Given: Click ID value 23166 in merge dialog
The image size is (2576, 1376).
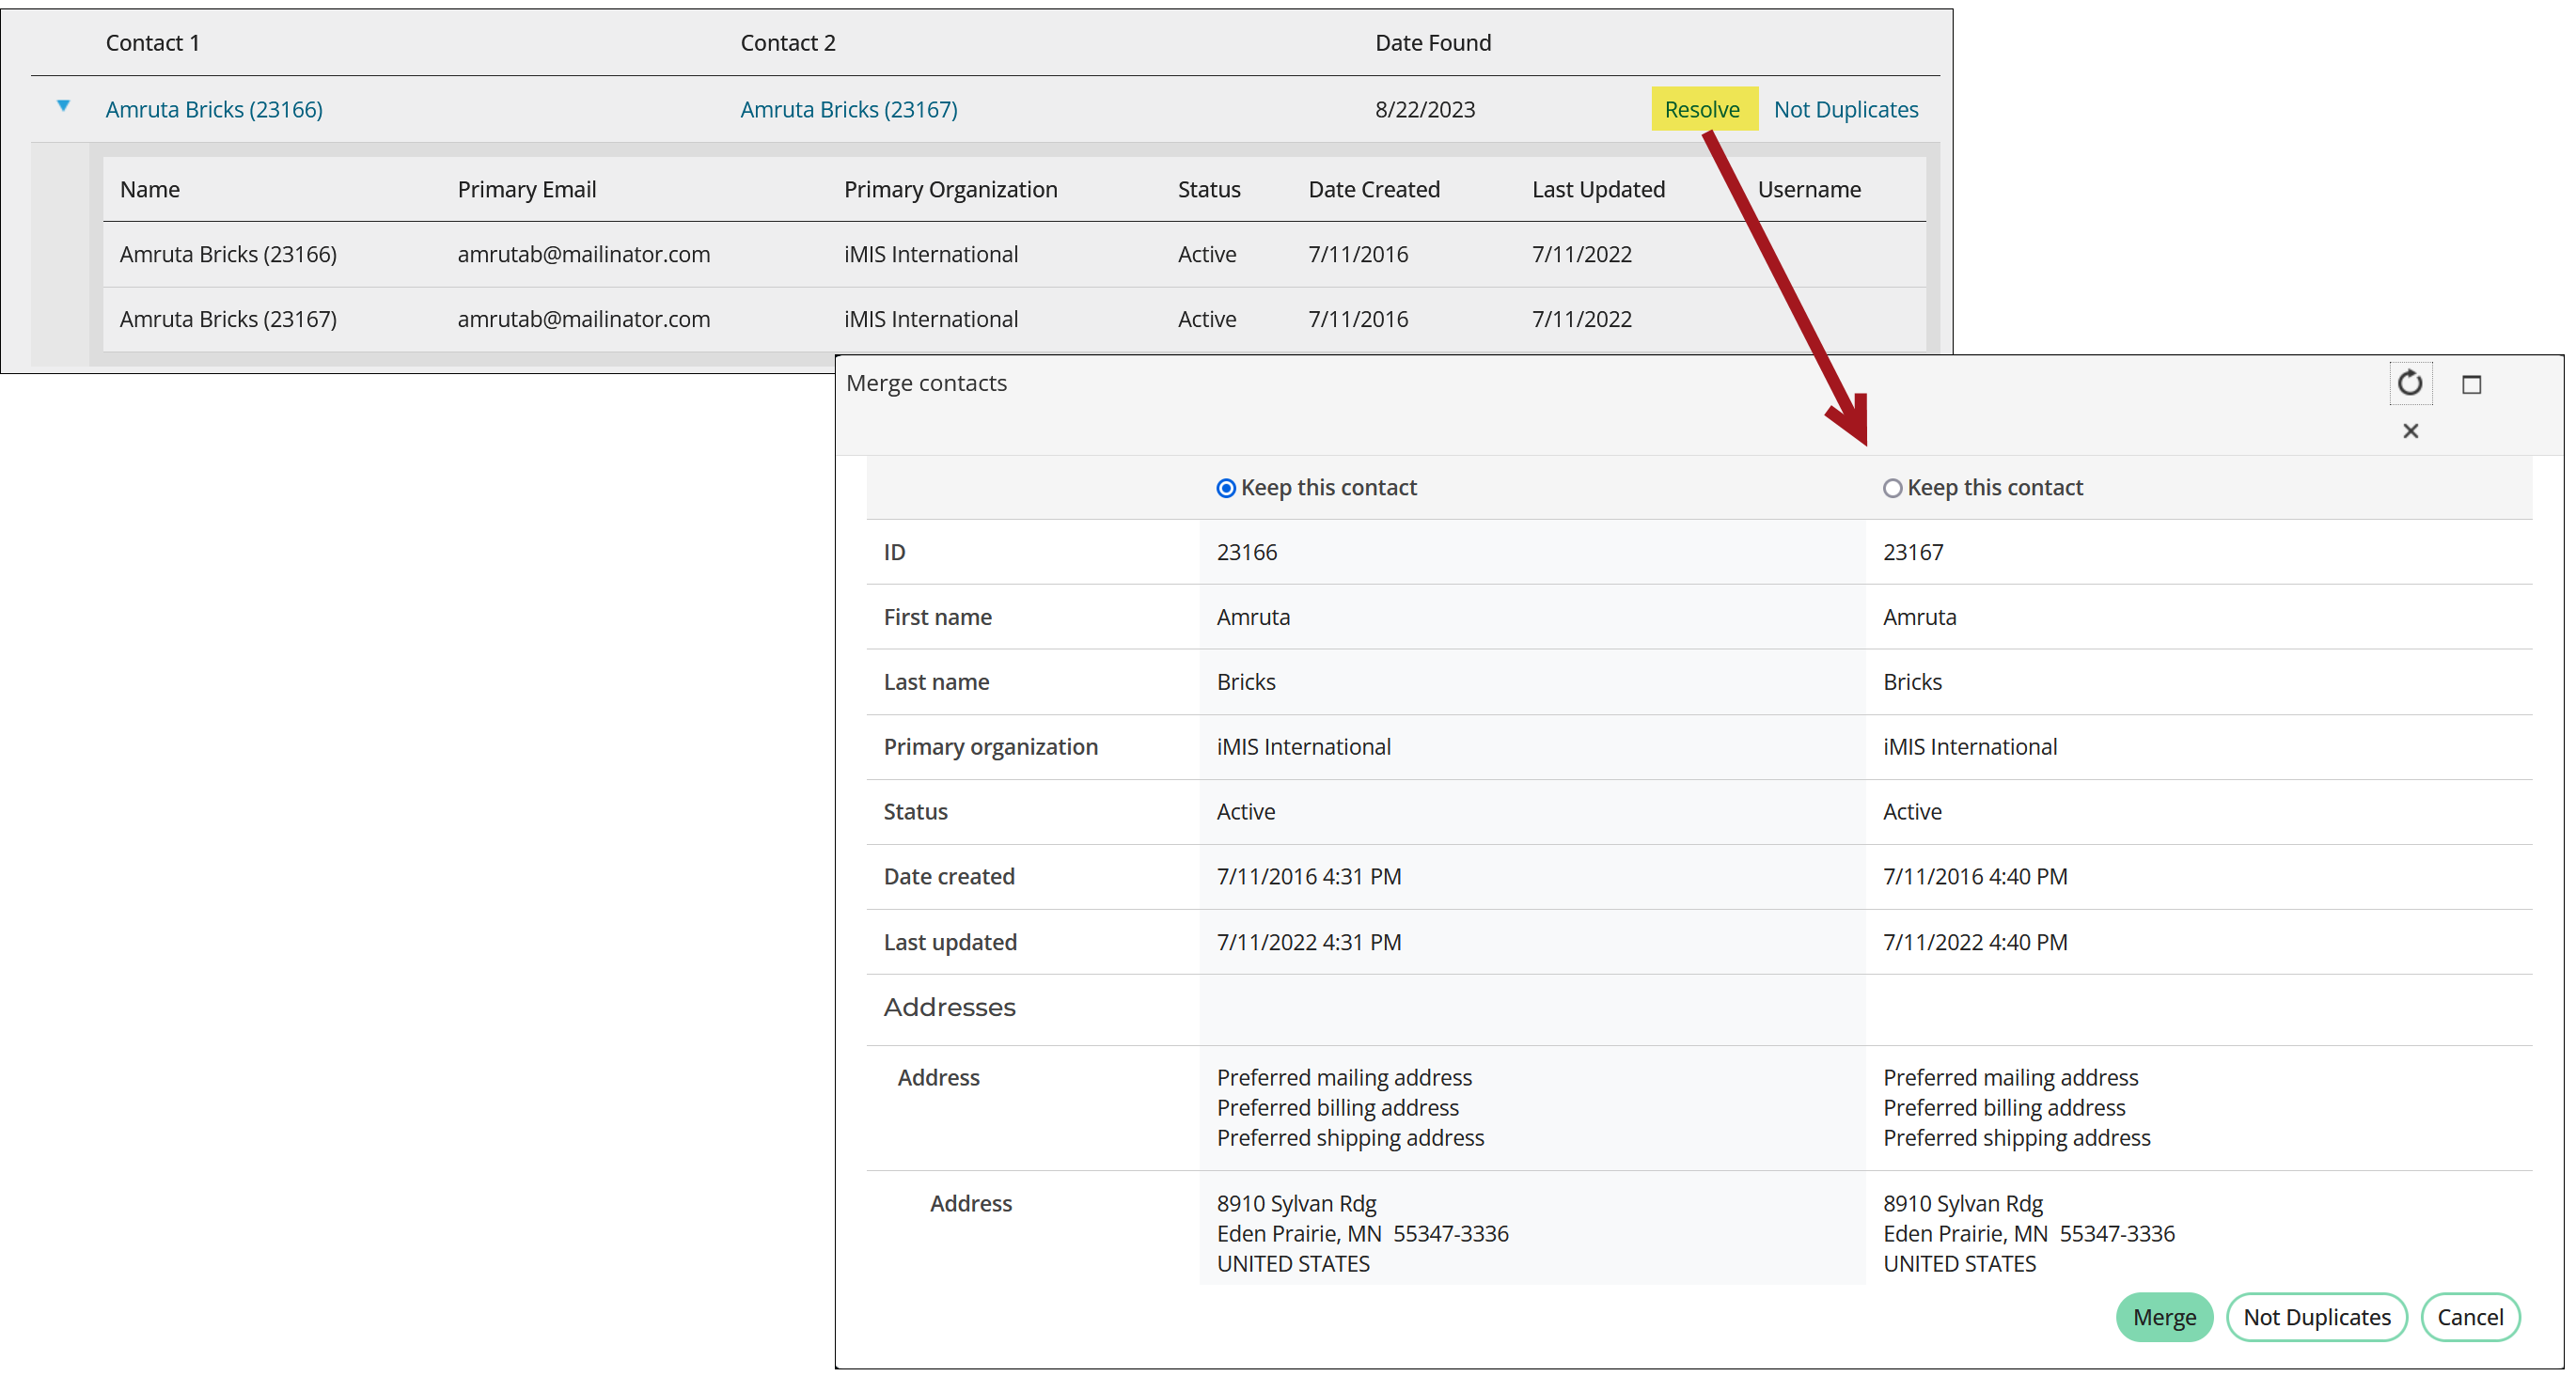Looking at the screenshot, I should [x=1246, y=552].
